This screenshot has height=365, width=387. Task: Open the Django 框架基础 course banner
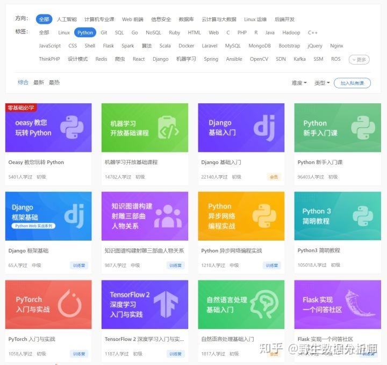click(x=48, y=216)
